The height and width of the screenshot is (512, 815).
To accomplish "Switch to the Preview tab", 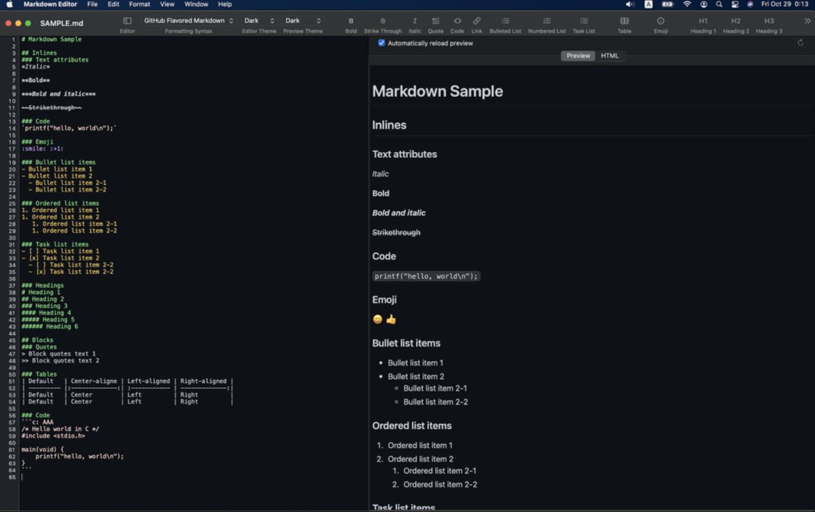I will click(578, 56).
